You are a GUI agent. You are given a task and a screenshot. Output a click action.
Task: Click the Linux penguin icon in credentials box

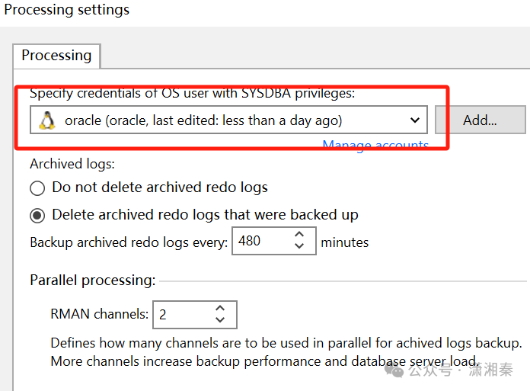tap(48, 120)
